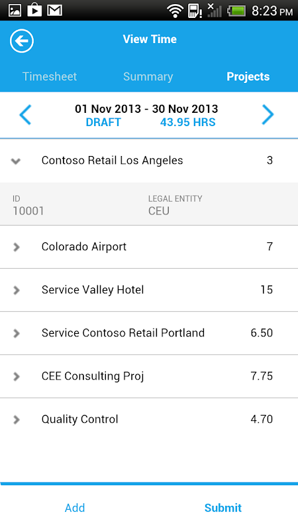Go to next month period arrow
This screenshot has height=531, width=298.
click(268, 115)
